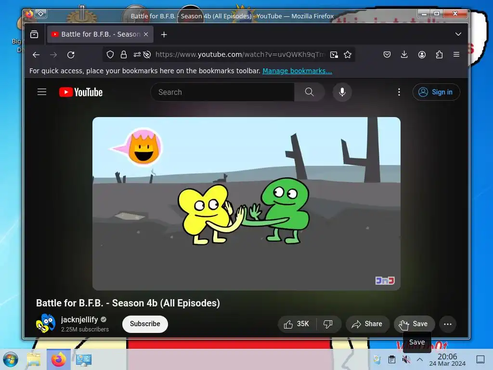Open tracking protection shield icon
Screen dimensions: 493x370
pos(110,55)
